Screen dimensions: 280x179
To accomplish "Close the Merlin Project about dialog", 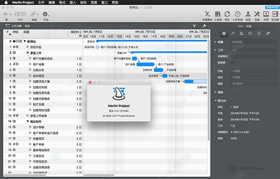I will click(90, 82).
